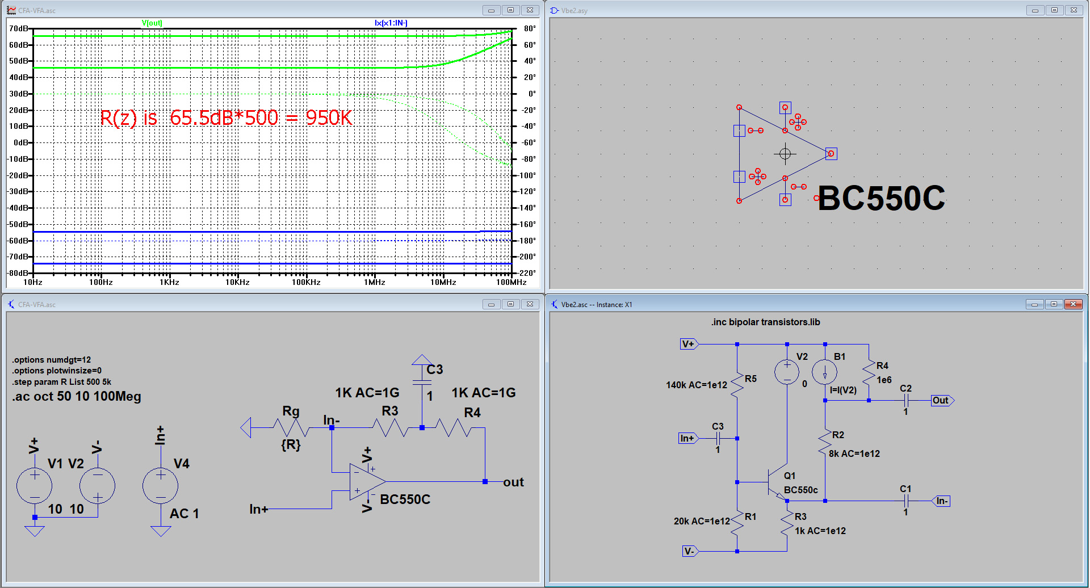
Task: Click the .inc bipolar transistors.lib directive
Action: click(765, 322)
